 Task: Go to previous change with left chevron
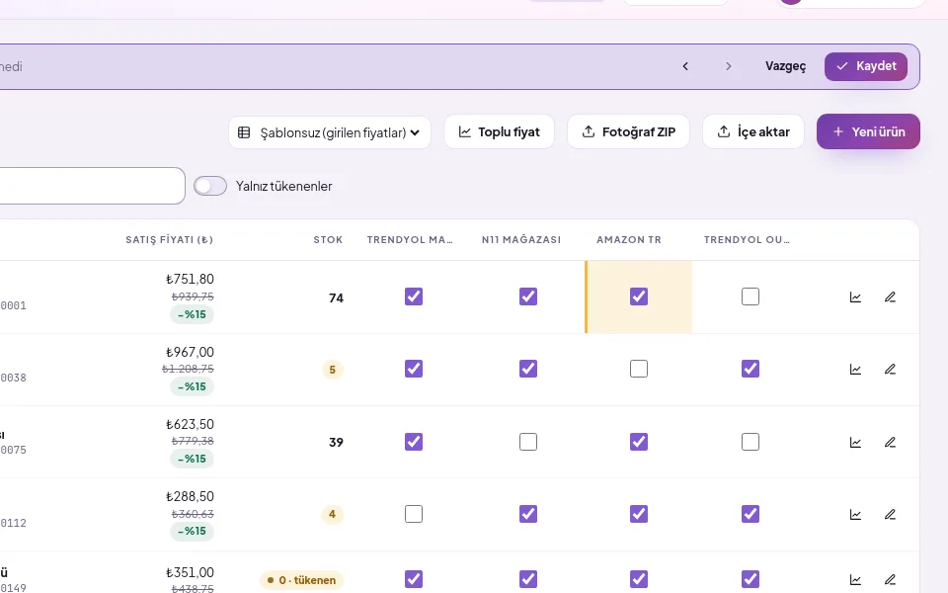point(685,66)
